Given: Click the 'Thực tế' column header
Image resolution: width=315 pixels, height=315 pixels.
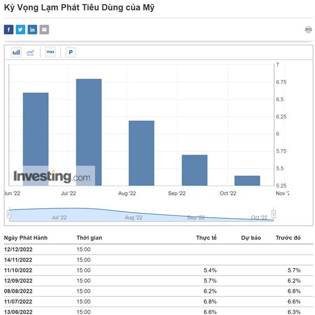Looking at the screenshot, I should tap(206, 238).
